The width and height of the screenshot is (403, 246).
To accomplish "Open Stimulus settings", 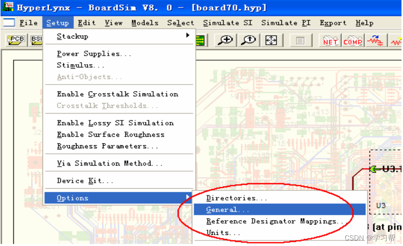I will (x=119, y=65).
